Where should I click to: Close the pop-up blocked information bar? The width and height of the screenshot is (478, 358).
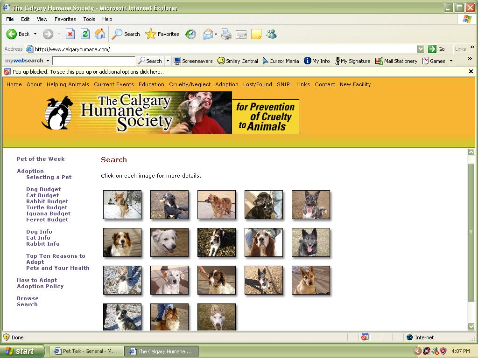point(471,71)
